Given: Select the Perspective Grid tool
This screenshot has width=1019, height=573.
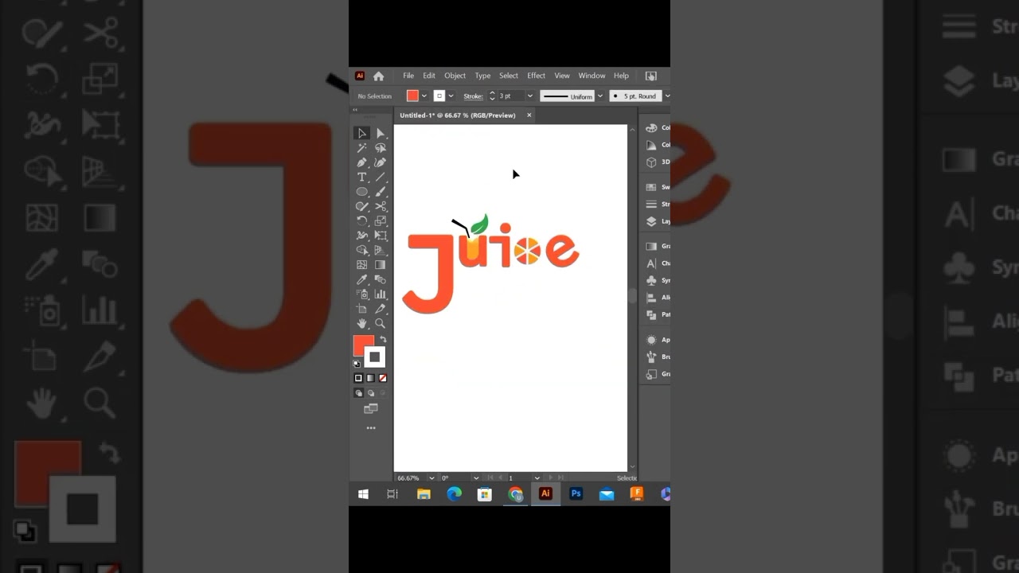Looking at the screenshot, I should (380, 250).
